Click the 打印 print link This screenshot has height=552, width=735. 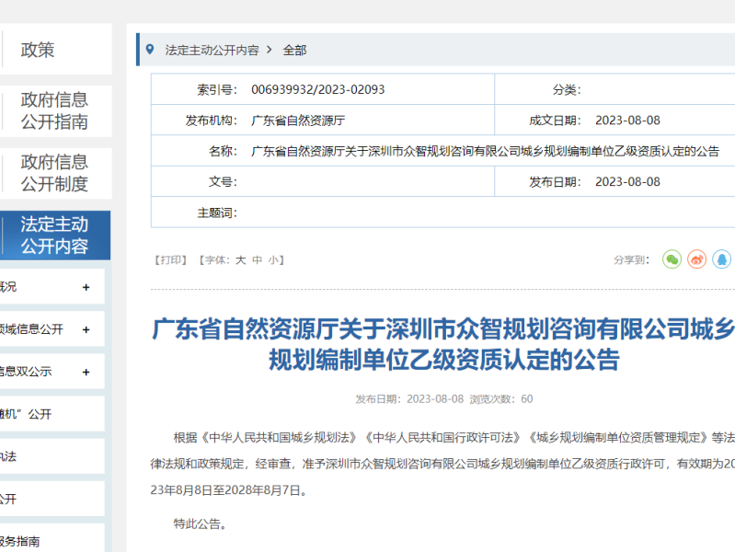[170, 259]
